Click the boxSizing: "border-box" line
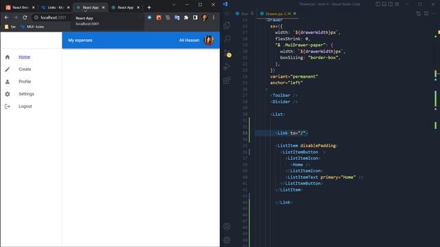Viewport: 440px width, 247px height. (x=310, y=58)
